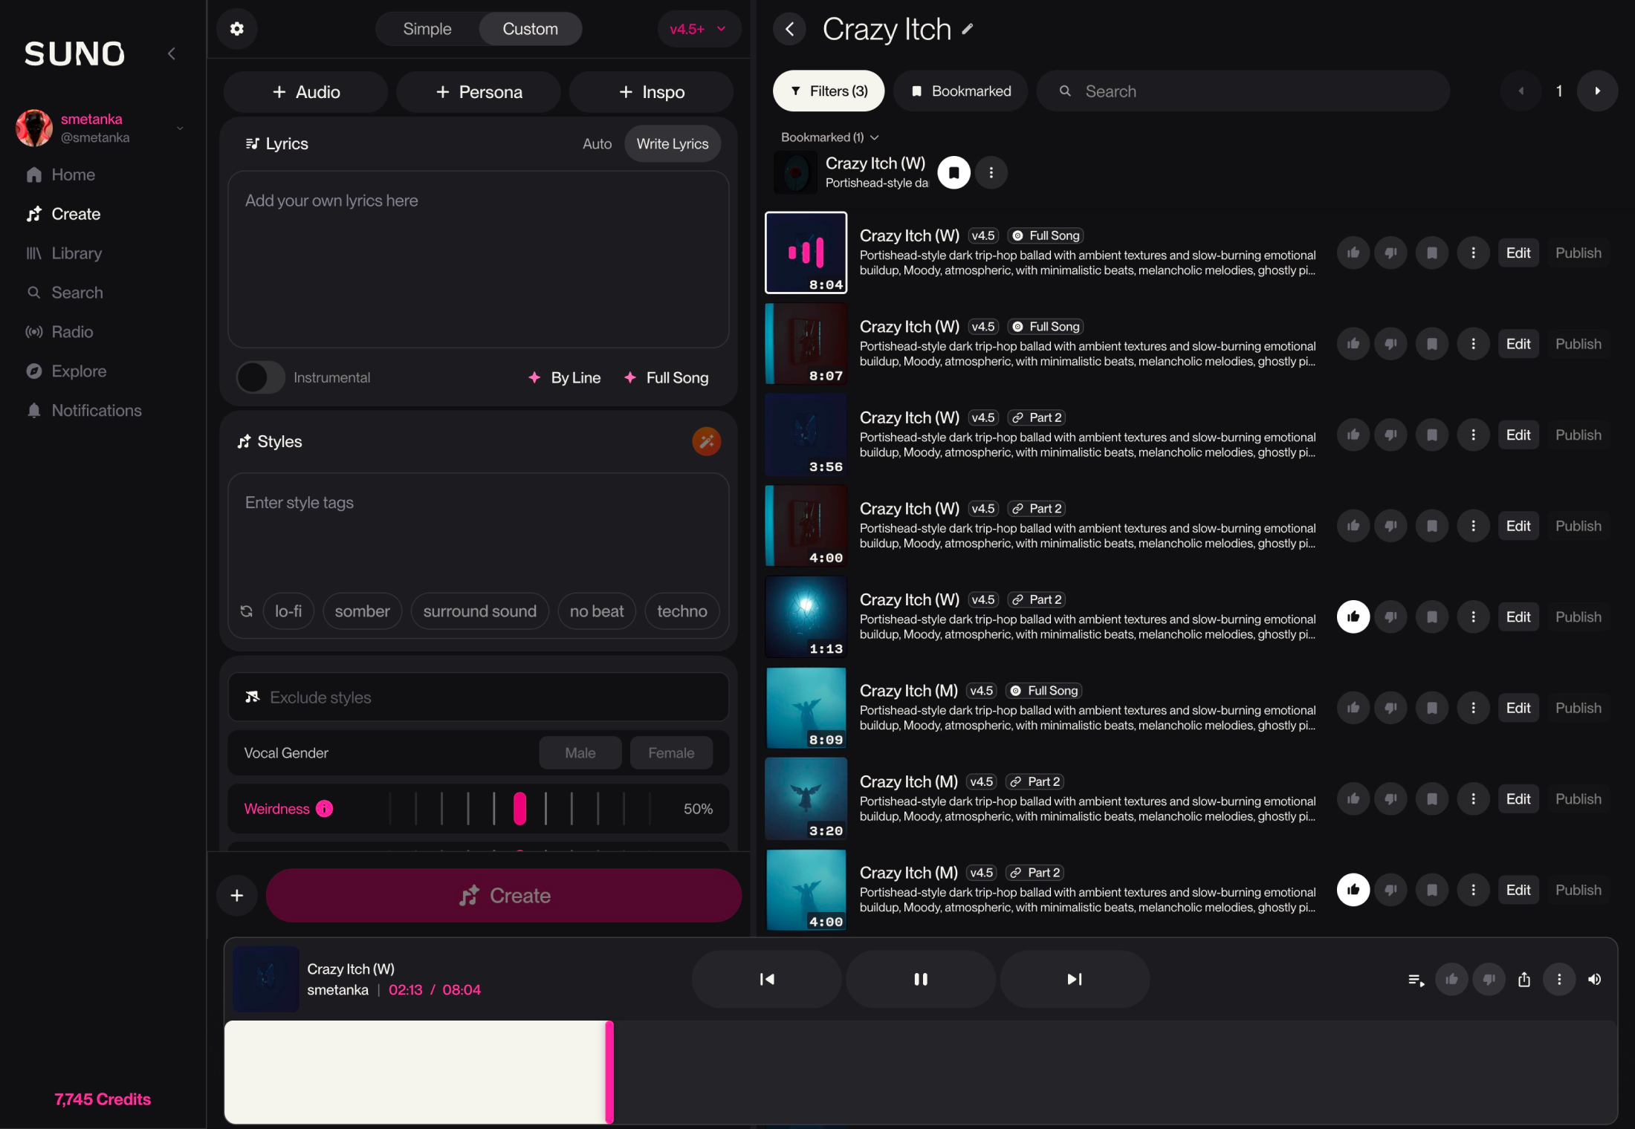Adjust the Weirdness slider handle
The image size is (1635, 1129).
coord(519,808)
